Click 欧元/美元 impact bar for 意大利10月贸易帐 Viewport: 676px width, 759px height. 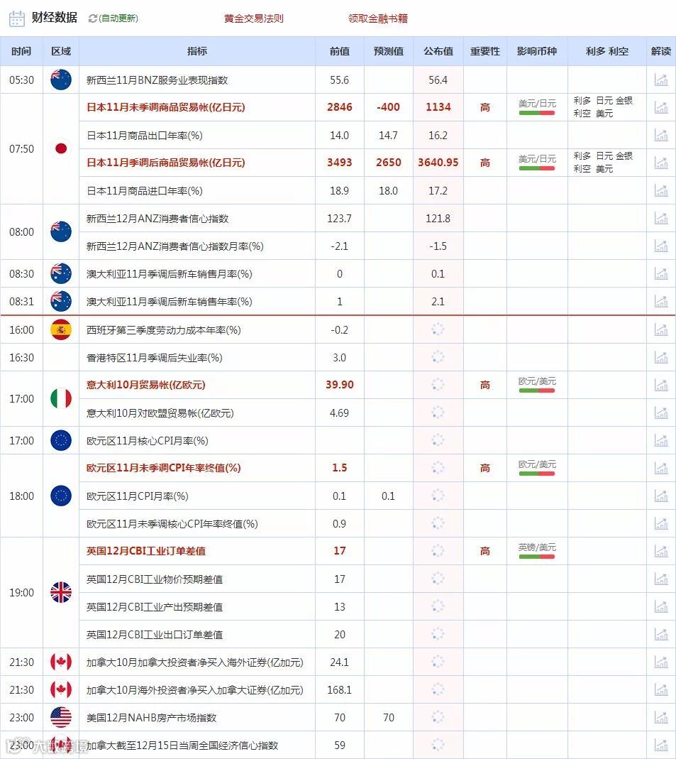tap(537, 391)
